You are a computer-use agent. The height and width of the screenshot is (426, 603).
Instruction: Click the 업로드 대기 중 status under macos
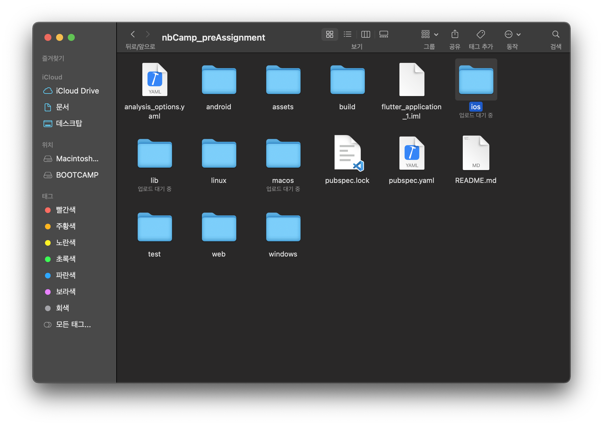pyautogui.click(x=283, y=189)
